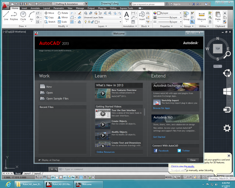The width and height of the screenshot is (235, 188).
Task: Open the Annotate ribbon tab
Action: pyautogui.click(x=35, y=8)
